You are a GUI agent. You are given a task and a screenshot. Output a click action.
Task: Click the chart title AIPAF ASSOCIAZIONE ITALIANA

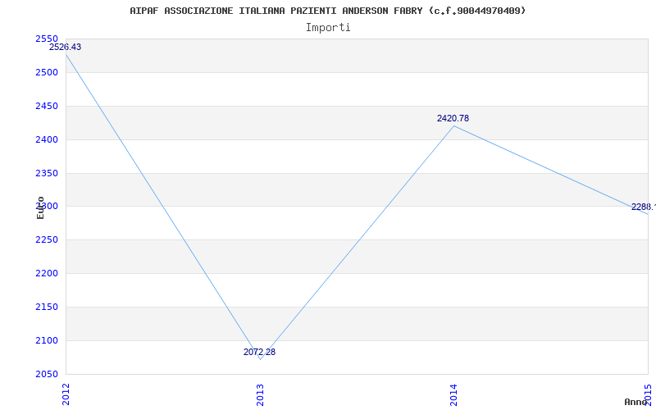tap(327, 11)
